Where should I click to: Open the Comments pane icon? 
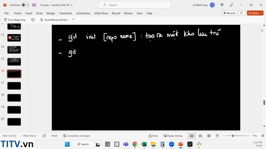pyautogui.click(x=242, y=13)
